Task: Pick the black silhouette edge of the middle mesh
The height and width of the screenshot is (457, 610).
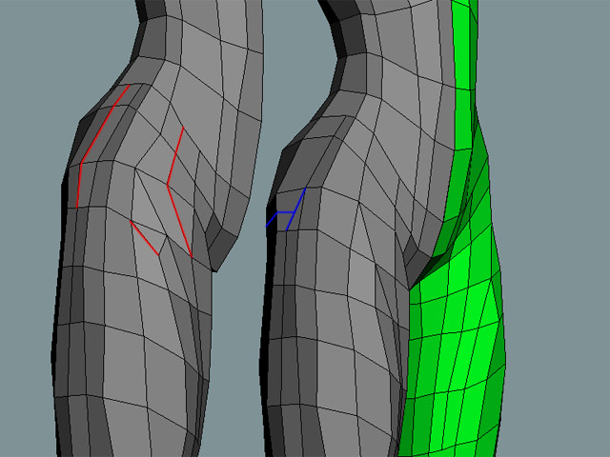Action: (269, 314)
